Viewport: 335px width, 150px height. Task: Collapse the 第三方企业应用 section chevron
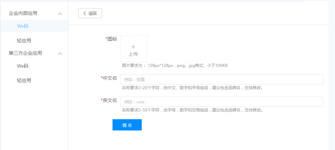point(60,54)
